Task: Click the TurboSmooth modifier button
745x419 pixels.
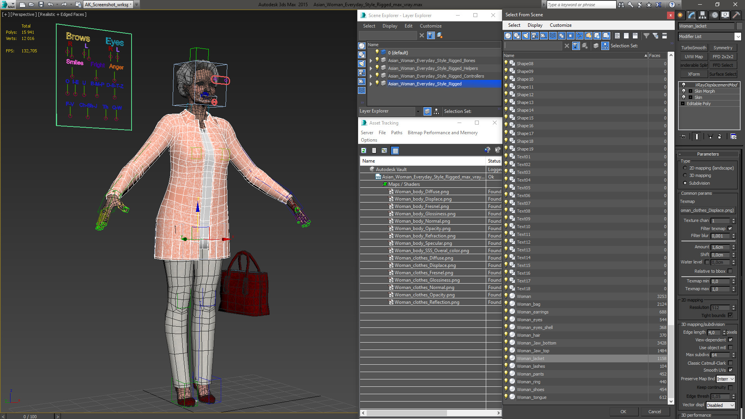Action: click(x=693, y=48)
